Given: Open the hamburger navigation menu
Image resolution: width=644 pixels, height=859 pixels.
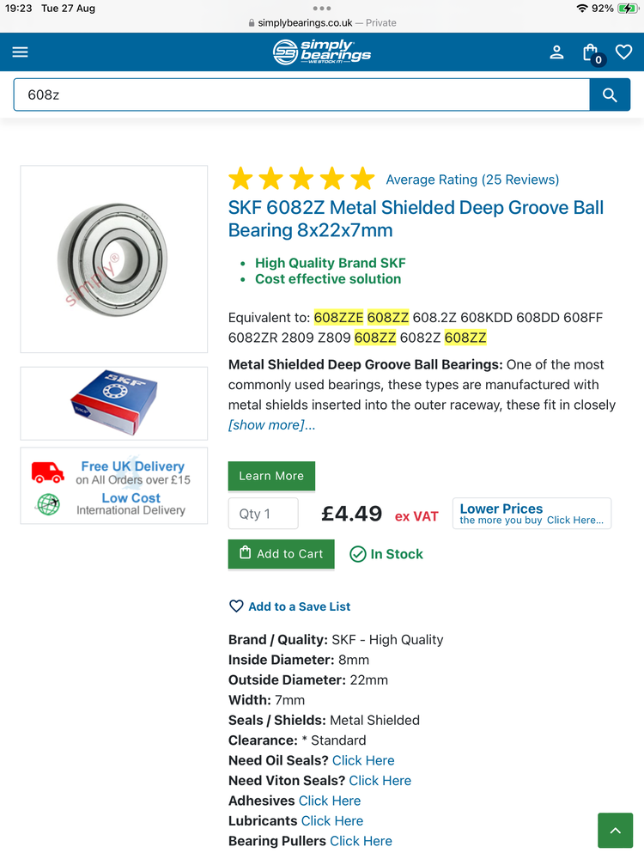Looking at the screenshot, I should point(21,52).
